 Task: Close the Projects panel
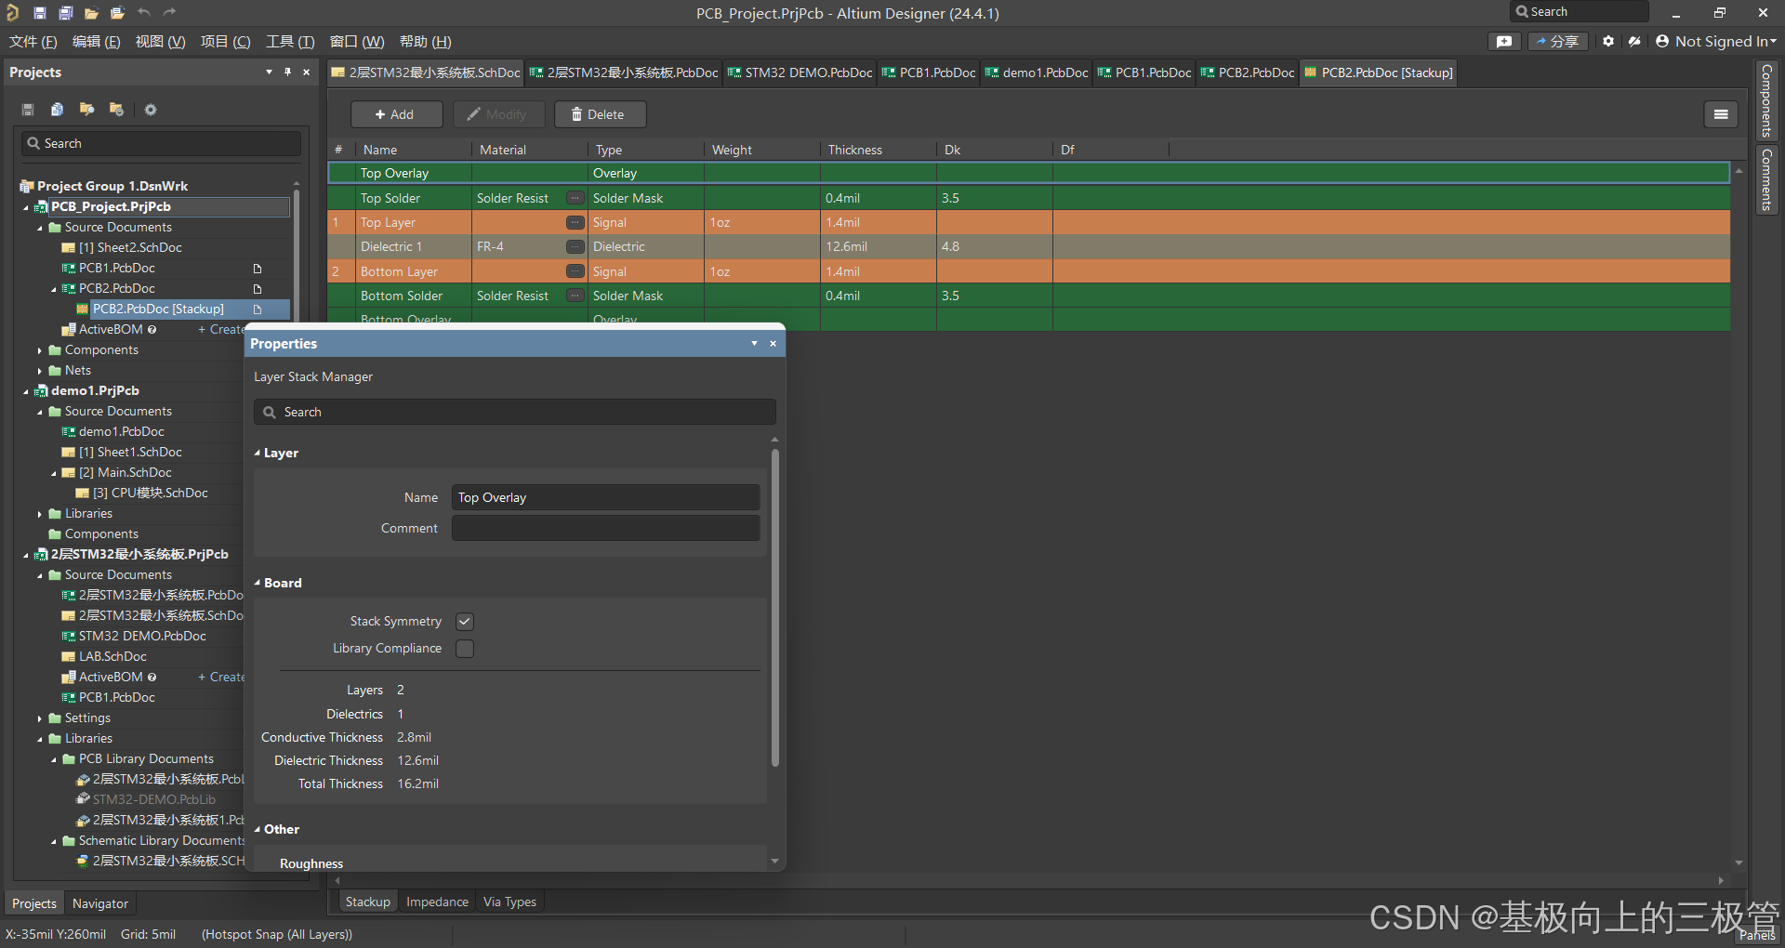pos(306,72)
